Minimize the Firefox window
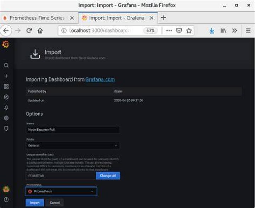 pyautogui.click(x=225, y=6)
